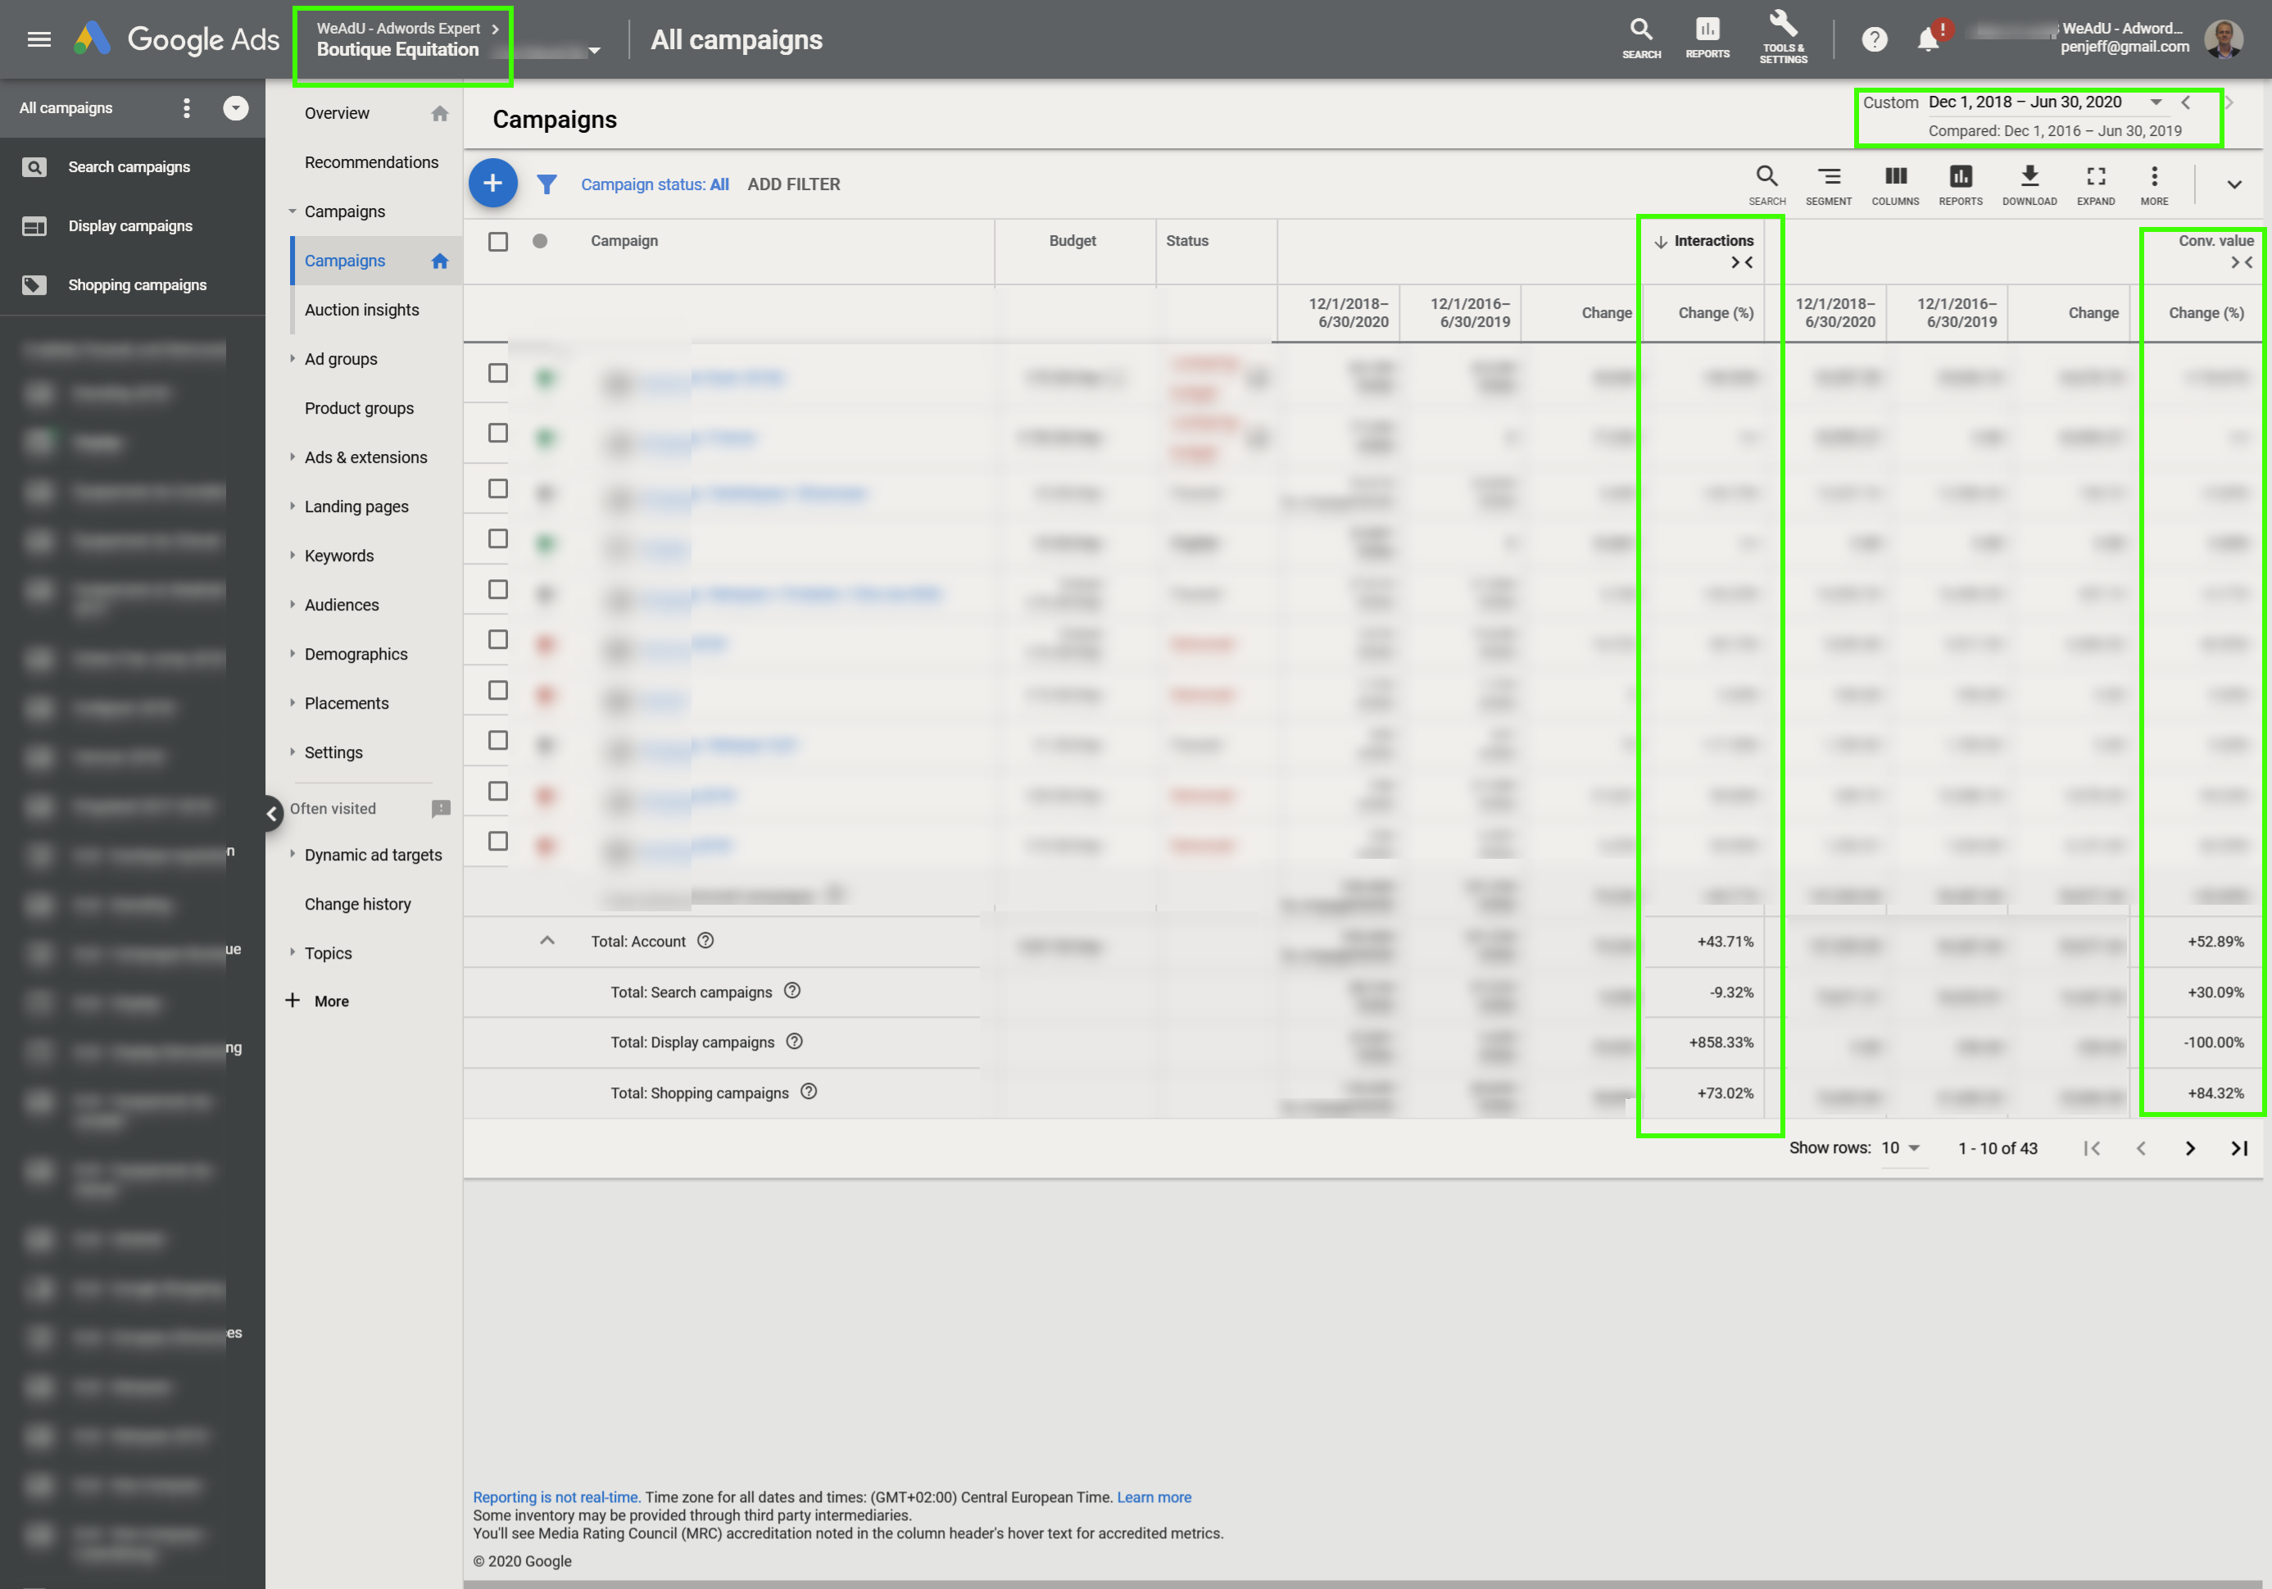Open the account profile avatar
Viewport: 2272px width, 1589px height.
tap(2224, 39)
